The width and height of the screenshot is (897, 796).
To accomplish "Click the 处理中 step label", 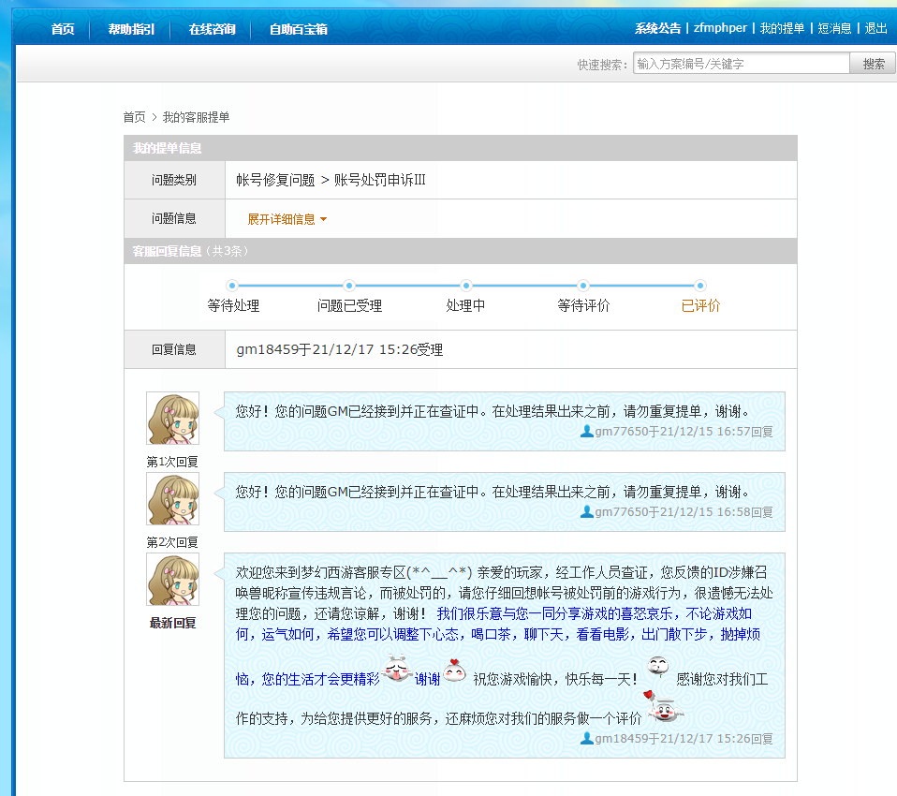I will (x=465, y=305).
